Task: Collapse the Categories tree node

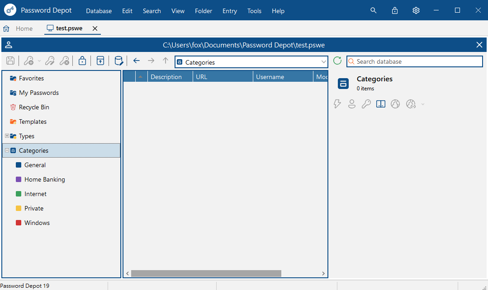Action: [7, 150]
